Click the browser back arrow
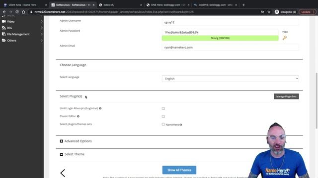This screenshot has width=318, height=178. (4, 12)
